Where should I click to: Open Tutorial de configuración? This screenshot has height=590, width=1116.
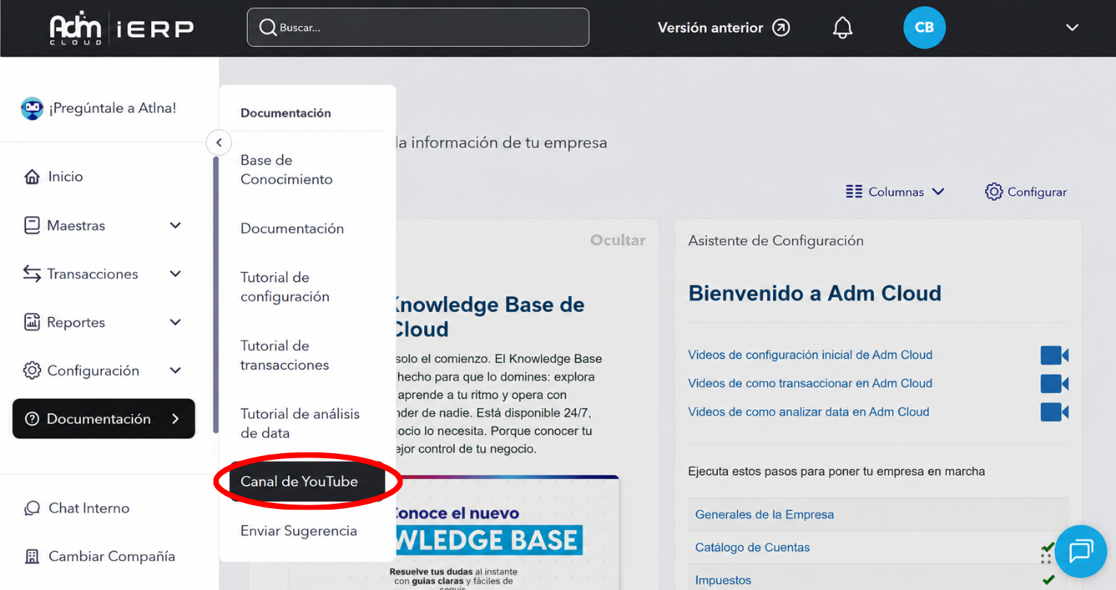(285, 287)
